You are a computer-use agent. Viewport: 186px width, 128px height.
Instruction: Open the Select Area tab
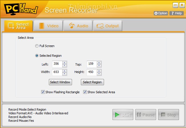19,26
